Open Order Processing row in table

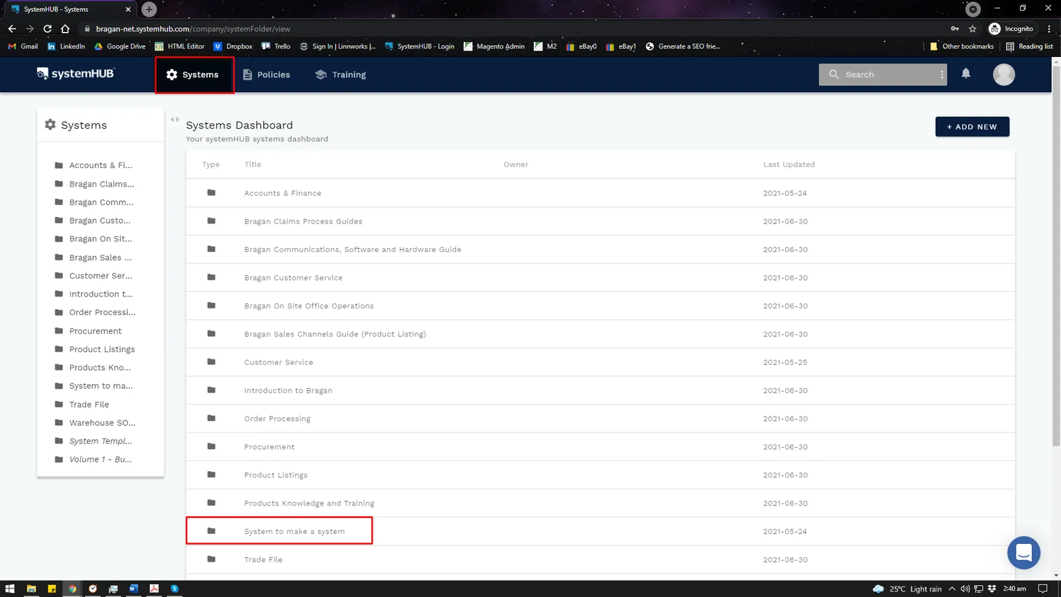(600, 419)
